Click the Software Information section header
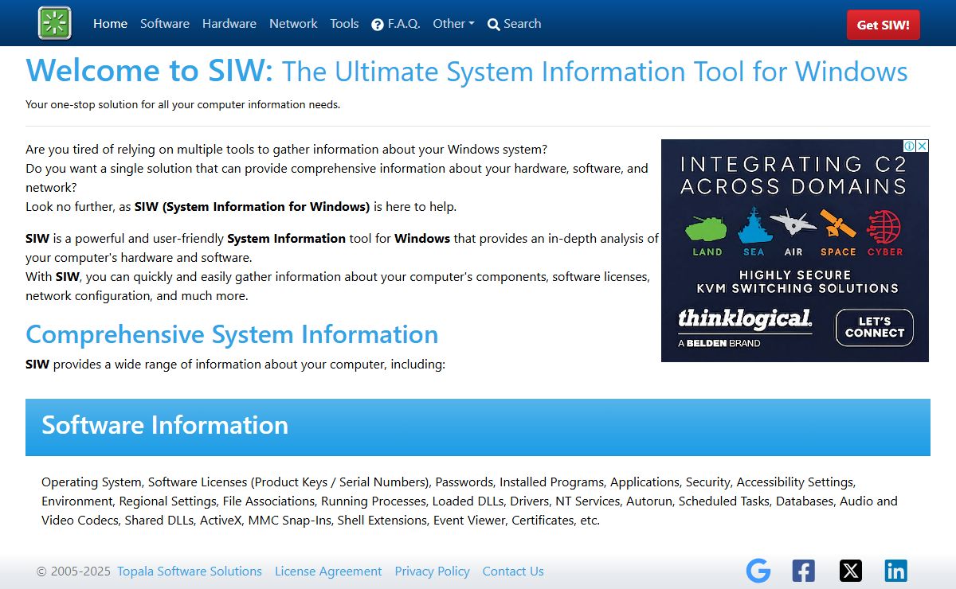 [x=478, y=427]
